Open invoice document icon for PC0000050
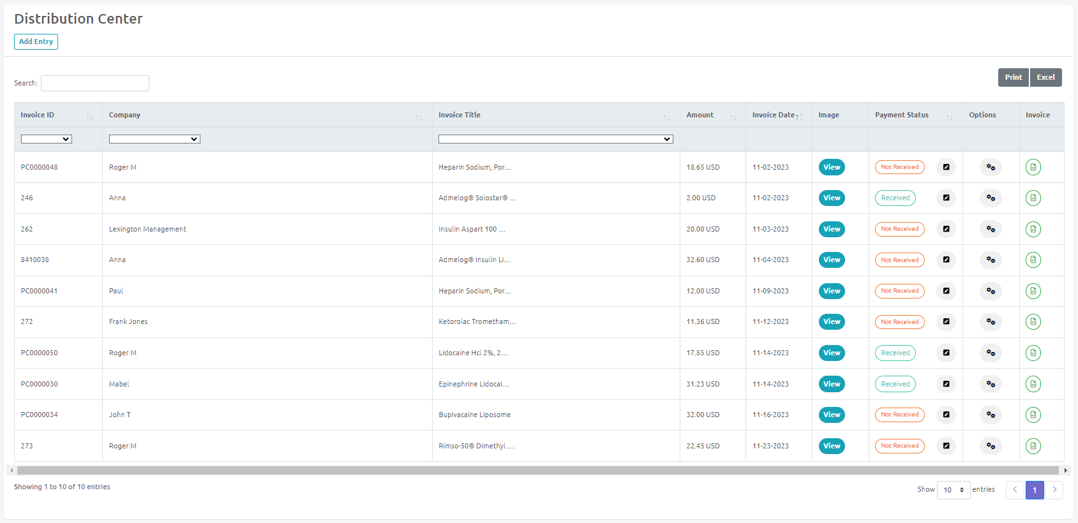Viewport: 1078px width, 523px height. (x=1033, y=353)
